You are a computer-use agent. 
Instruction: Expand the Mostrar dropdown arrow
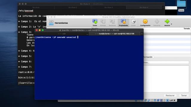[171, 24]
